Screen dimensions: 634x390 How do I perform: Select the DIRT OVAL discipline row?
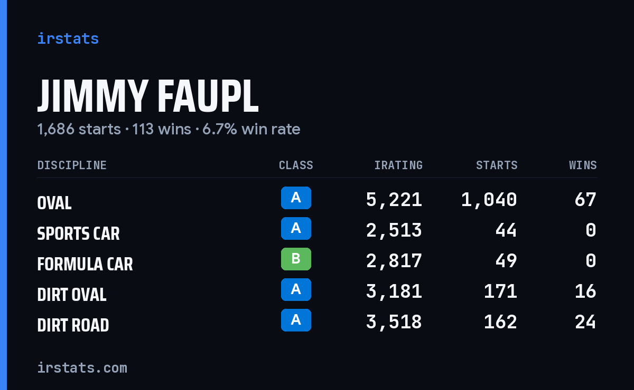(x=317, y=291)
